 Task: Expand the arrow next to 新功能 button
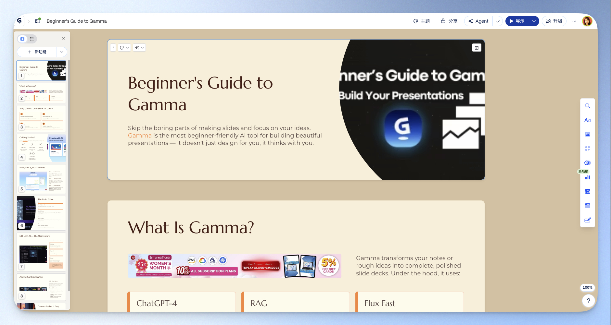tap(62, 52)
